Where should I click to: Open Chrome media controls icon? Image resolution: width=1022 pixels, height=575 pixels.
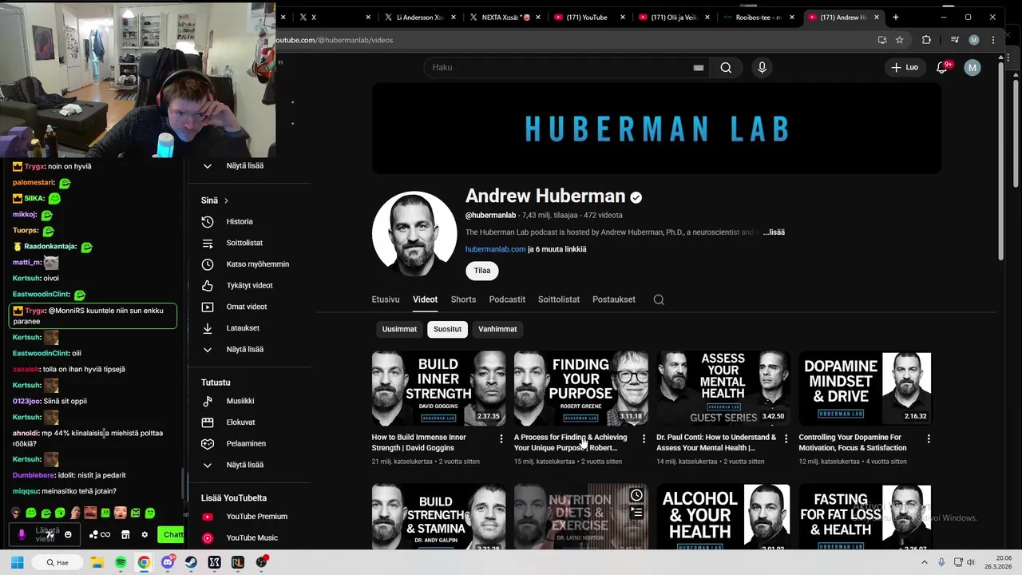(954, 40)
